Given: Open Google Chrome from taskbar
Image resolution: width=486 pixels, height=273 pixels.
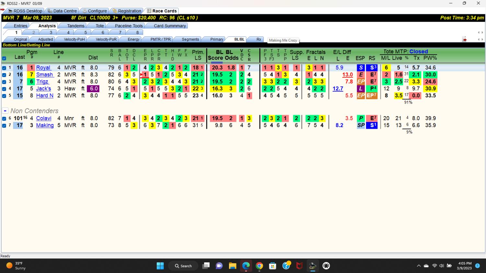Looking at the screenshot, I should coord(259,266).
